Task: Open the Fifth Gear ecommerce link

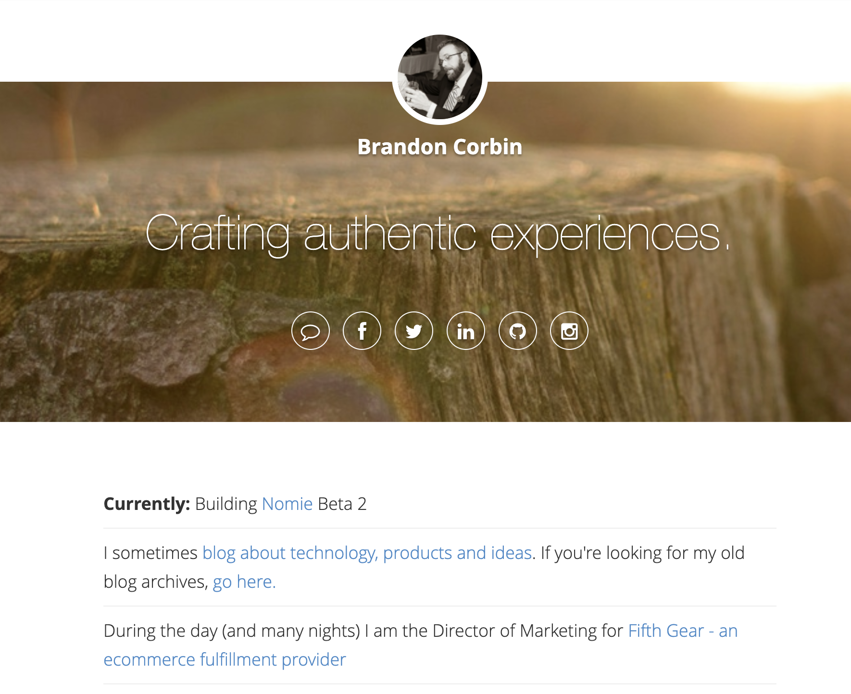Action: (x=683, y=631)
